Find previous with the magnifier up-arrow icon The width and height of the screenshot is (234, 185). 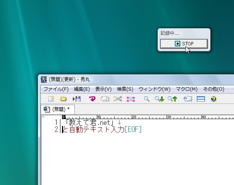172,99
